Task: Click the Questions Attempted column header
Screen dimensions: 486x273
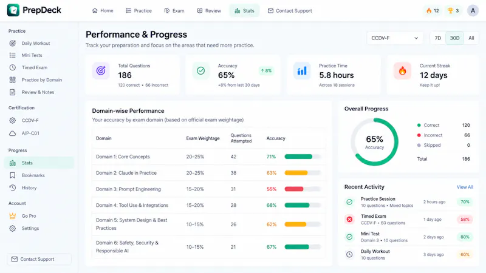Action: [x=241, y=138]
